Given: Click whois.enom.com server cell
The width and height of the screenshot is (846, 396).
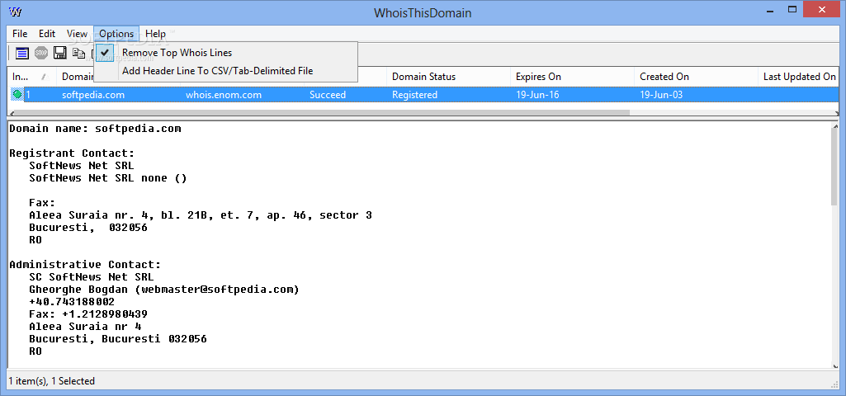Looking at the screenshot, I should [224, 95].
